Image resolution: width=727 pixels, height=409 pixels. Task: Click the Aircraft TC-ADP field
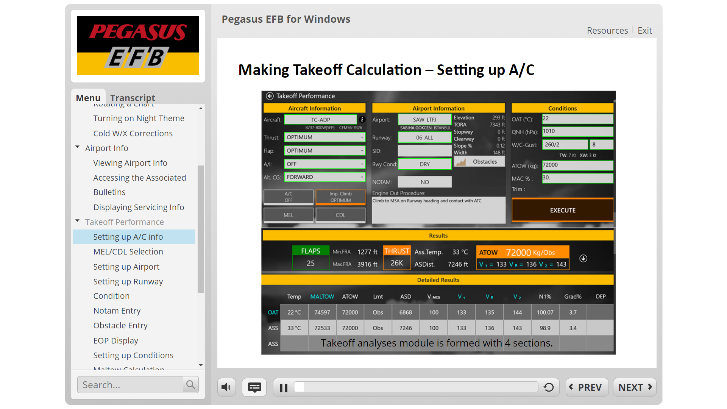point(320,120)
